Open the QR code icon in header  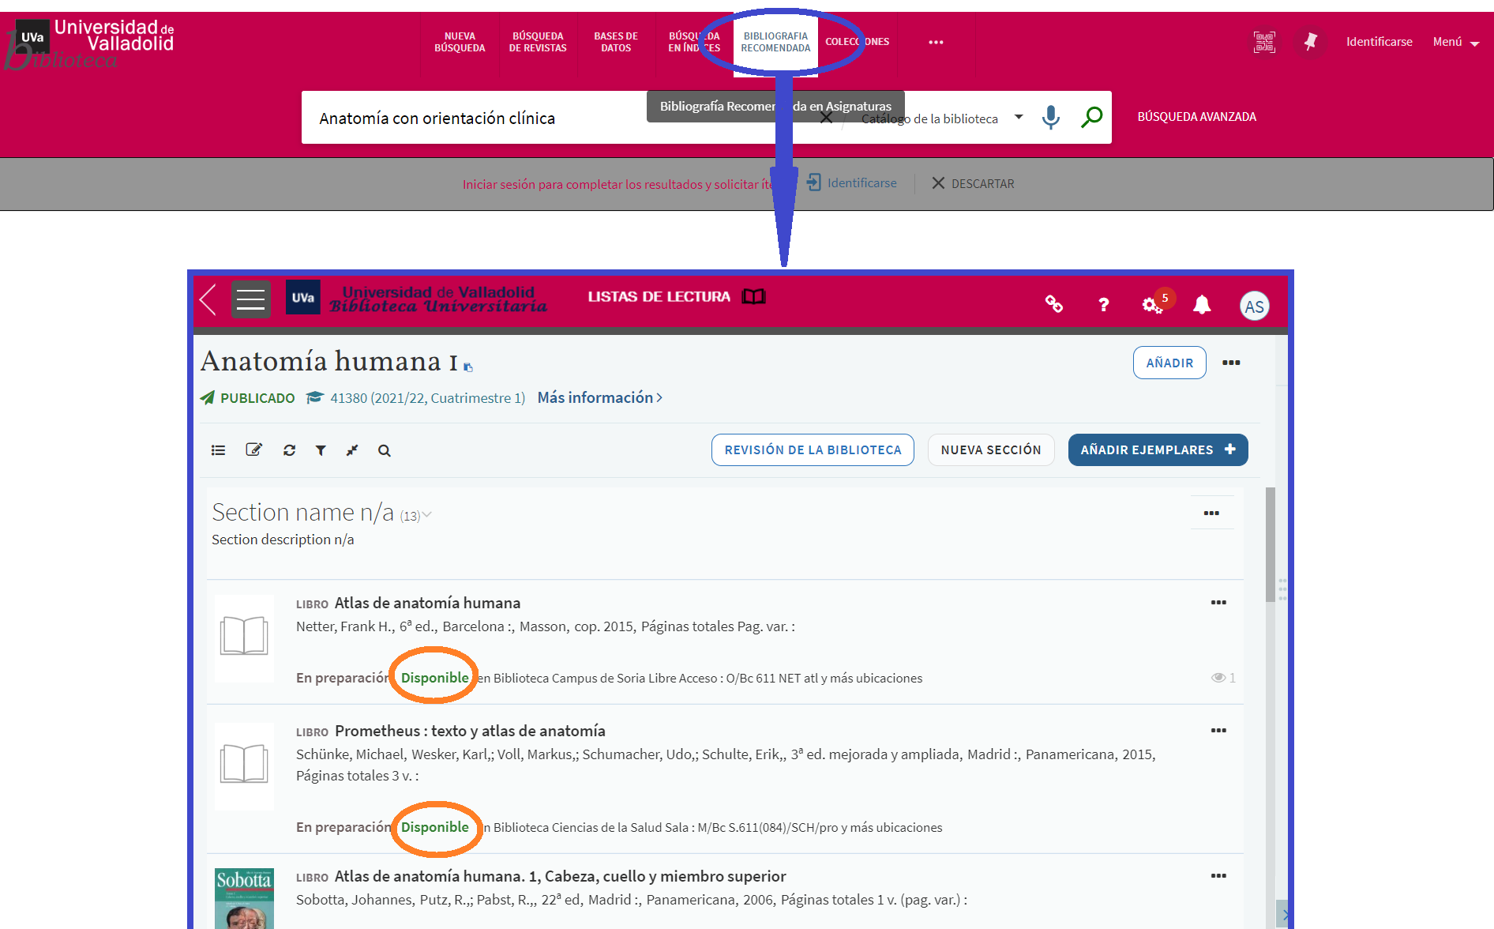click(1264, 42)
